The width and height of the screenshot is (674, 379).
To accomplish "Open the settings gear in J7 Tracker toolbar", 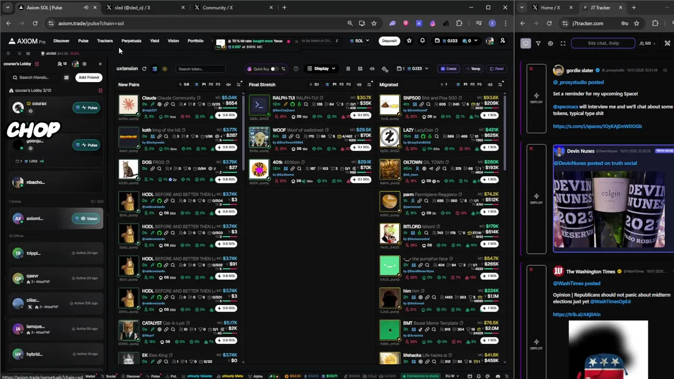I will 551,43.
